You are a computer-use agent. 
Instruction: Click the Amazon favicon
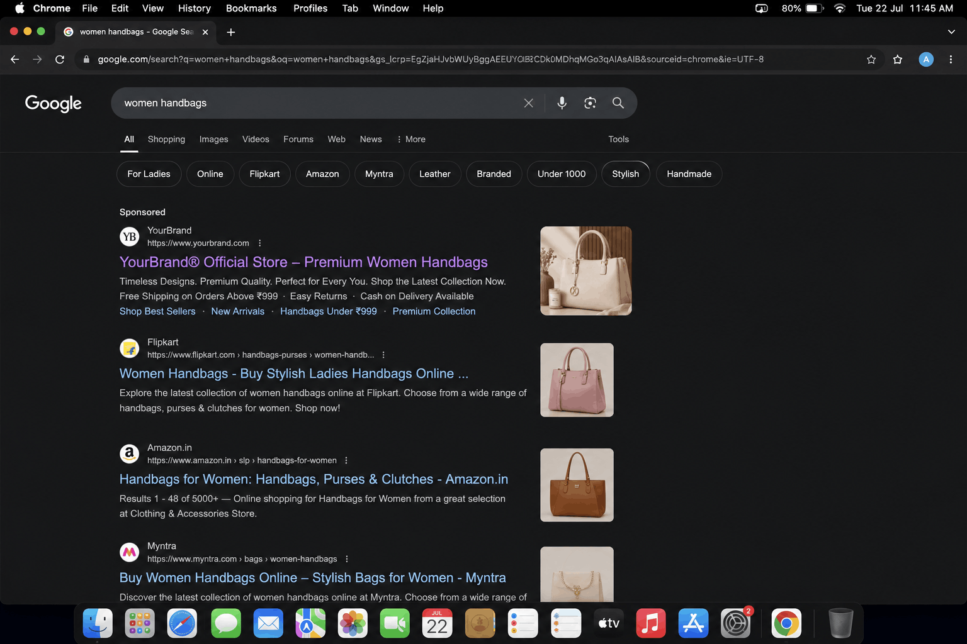coord(130,453)
